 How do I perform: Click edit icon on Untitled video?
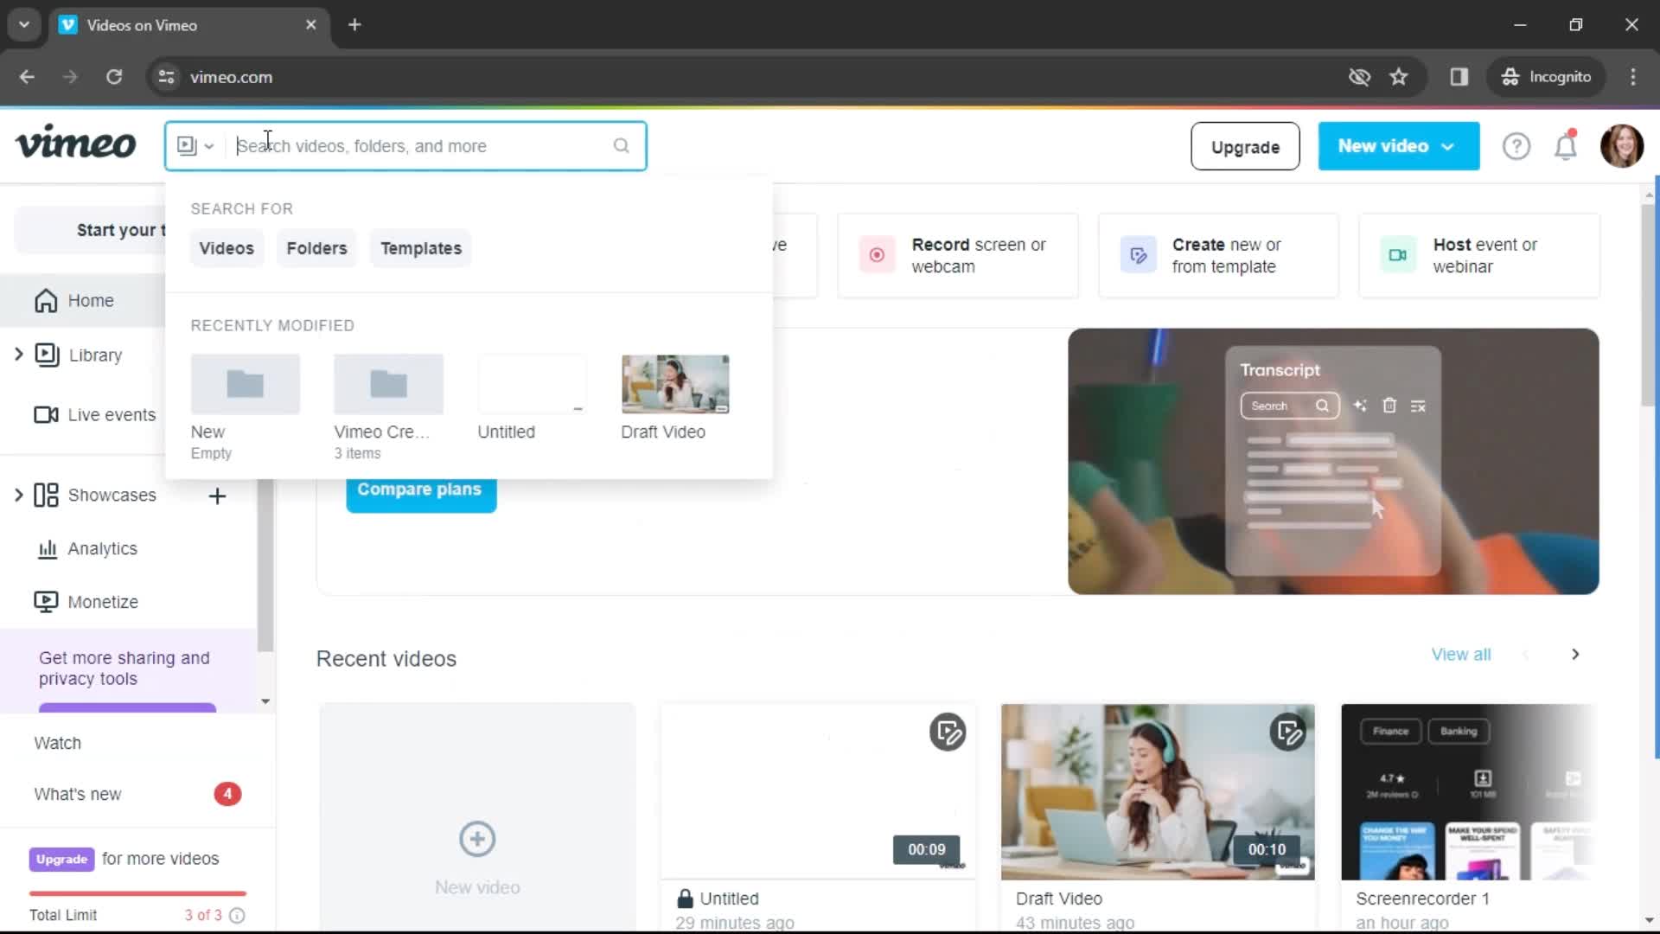tap(948, 732)
